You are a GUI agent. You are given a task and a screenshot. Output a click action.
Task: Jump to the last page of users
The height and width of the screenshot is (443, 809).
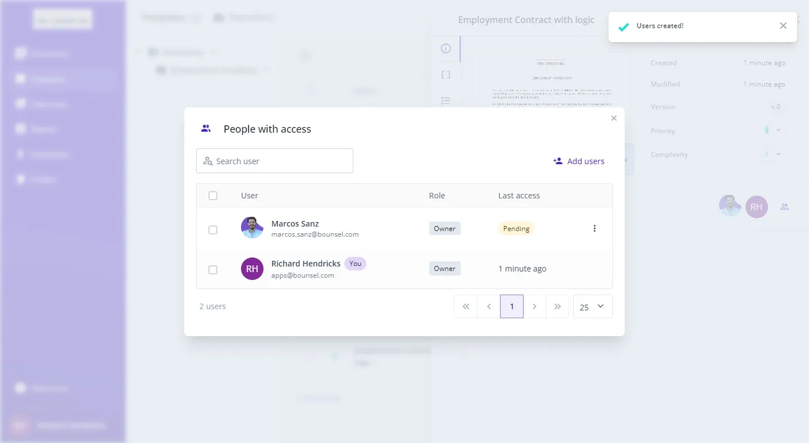[557, 307]
